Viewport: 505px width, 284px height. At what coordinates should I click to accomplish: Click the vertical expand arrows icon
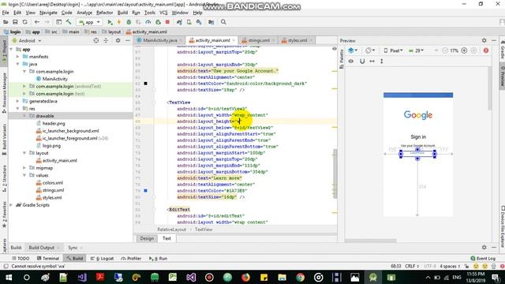click(382, 61)
